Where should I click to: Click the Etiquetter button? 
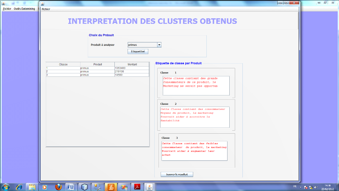138,51
